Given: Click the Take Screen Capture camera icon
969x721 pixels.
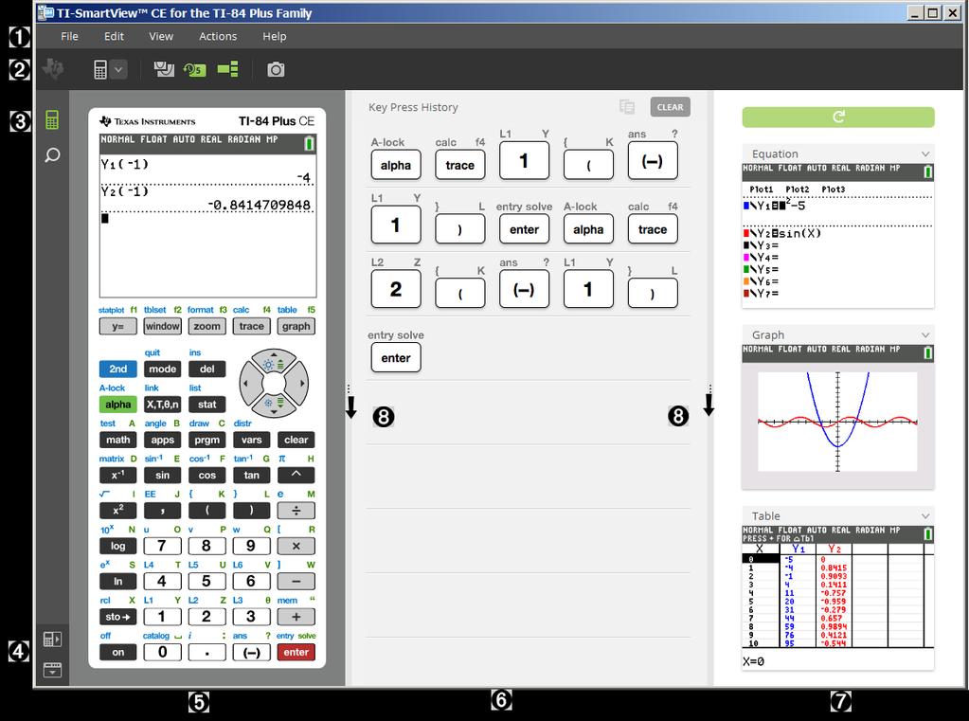Looking at the screenshot, I should pos(276,69).
